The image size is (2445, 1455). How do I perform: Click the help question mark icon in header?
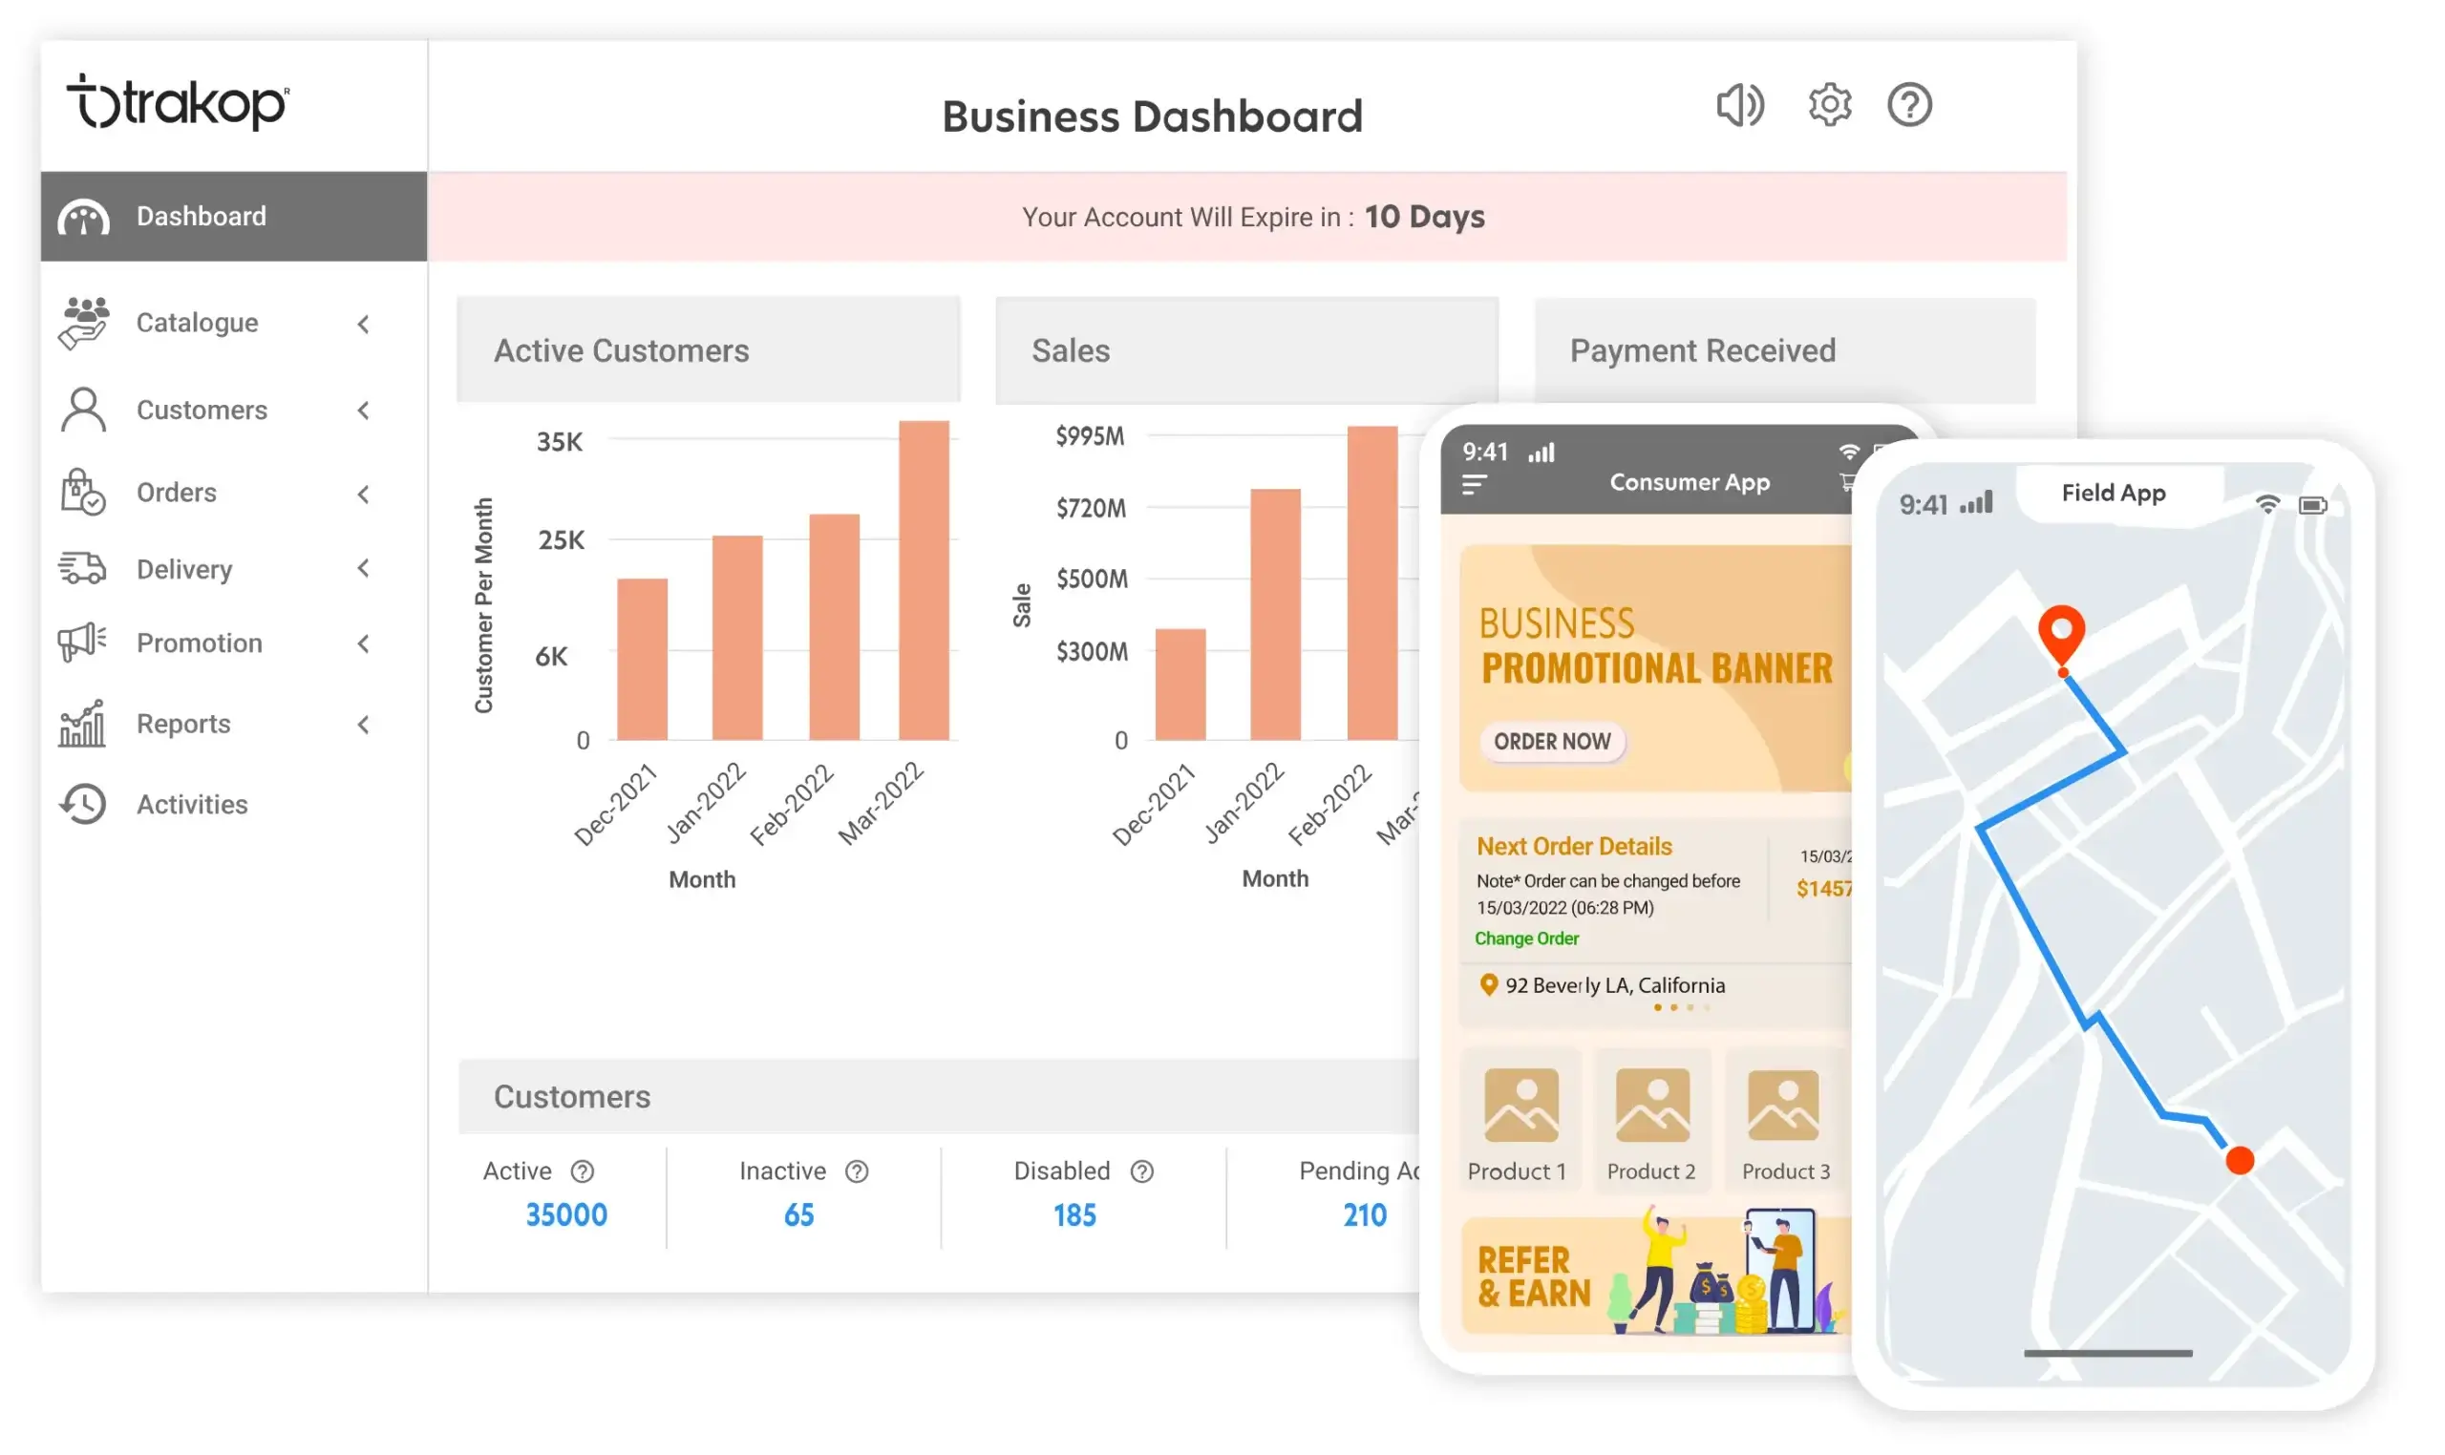click(x=1908, y=105)
